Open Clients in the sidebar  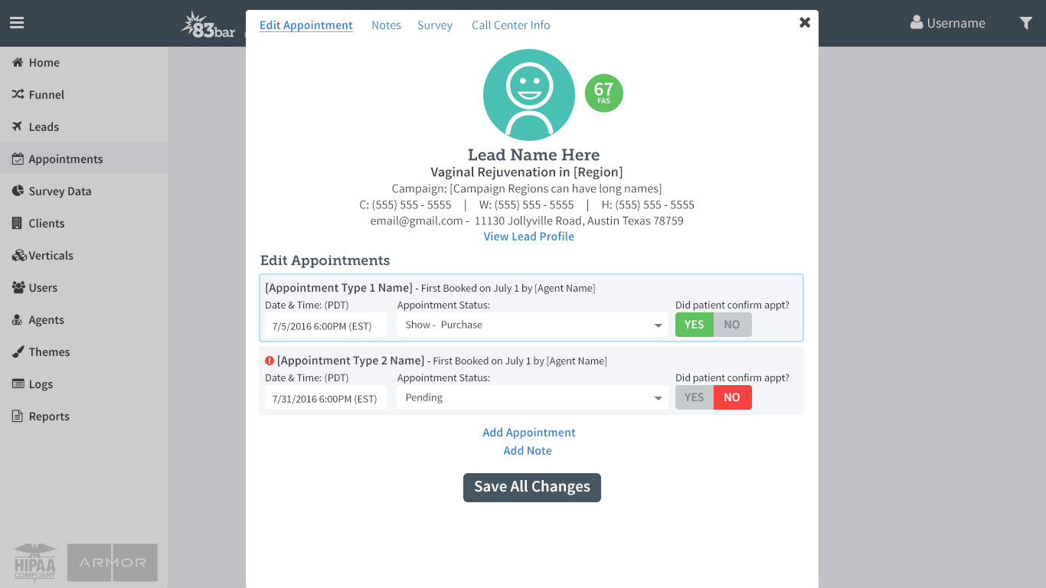pos(83,223)
